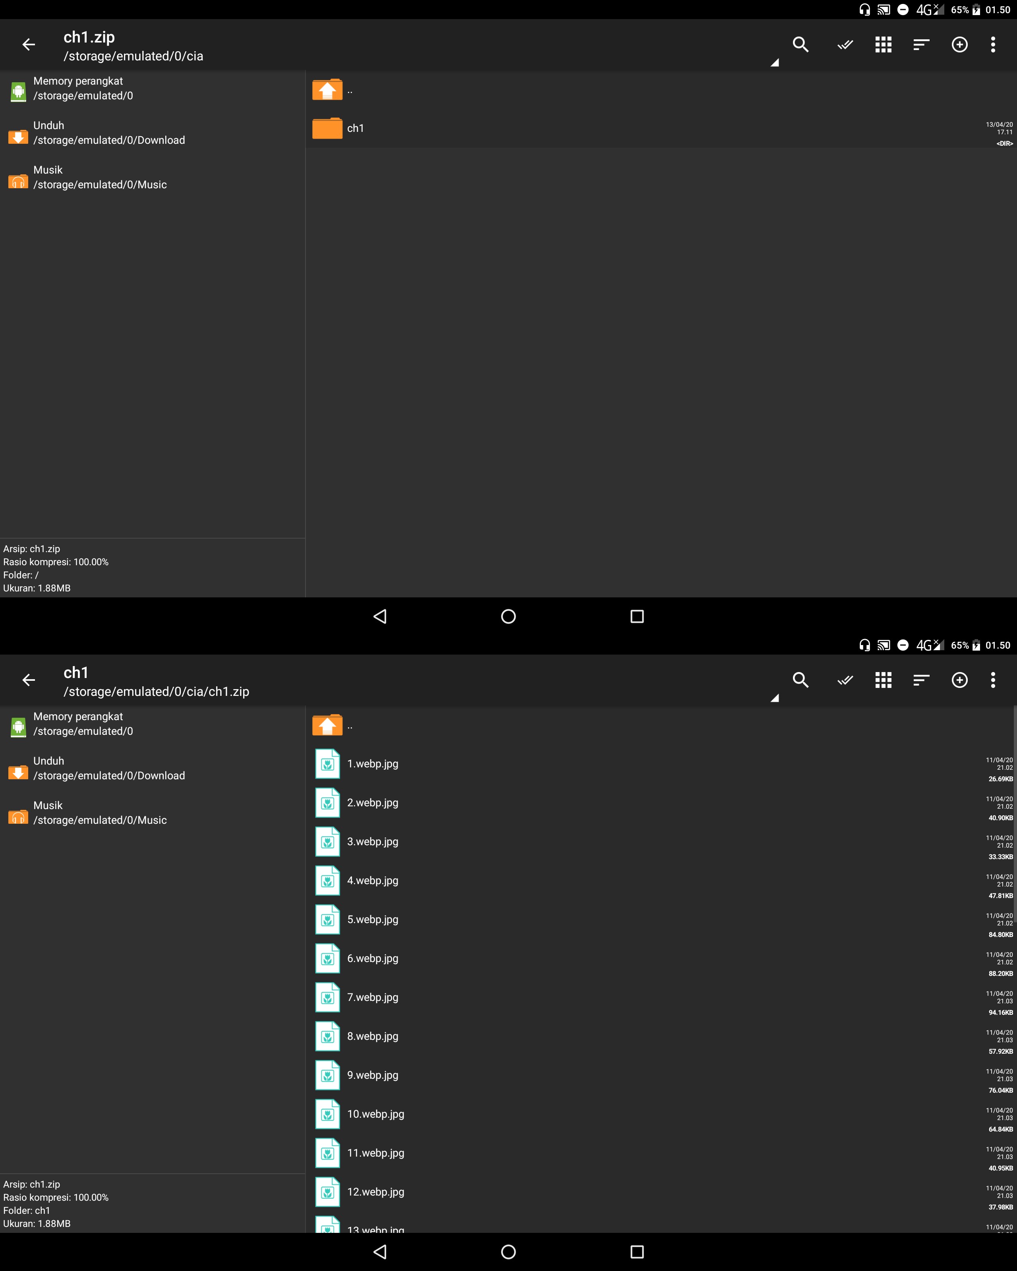Click circled plus add icon in ch1.zip toolbar
The width and height of the screenshot is (1017, 1271).
(x=959, y=44)
